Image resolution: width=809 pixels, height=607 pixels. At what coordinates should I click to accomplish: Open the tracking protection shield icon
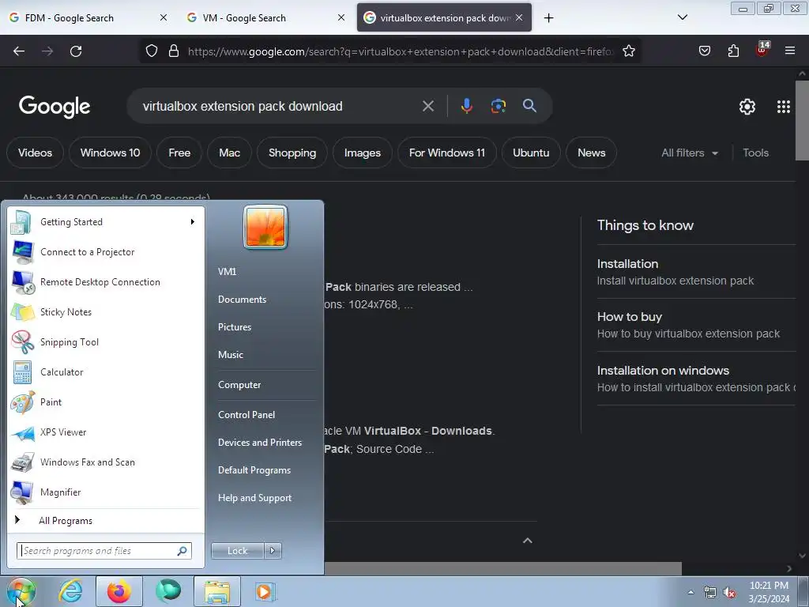click(151, 51)
